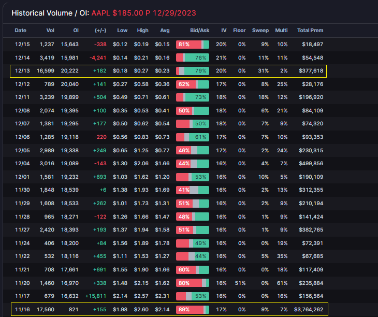The image size is (378, 317).
Task: Click the 46% bid/ask bar for 12/05
Action: tap(193, 150)
